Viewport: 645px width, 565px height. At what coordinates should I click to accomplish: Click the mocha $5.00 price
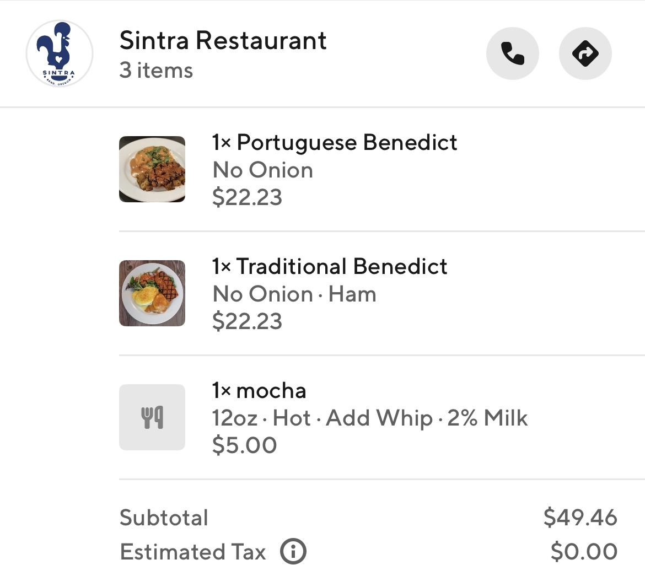click(244, 445)
